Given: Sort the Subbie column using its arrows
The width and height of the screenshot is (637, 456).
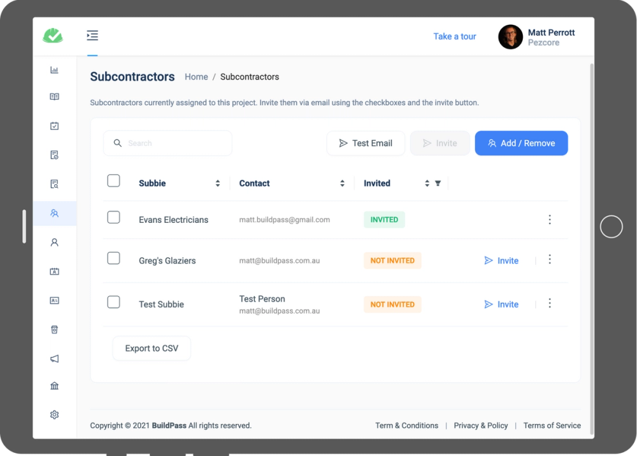Looking at the screenshot, I should (217, 183).
